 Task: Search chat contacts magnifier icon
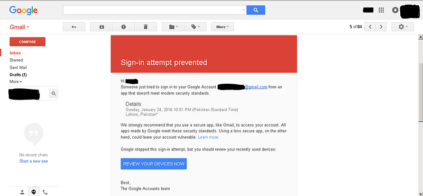pos(53,94)
